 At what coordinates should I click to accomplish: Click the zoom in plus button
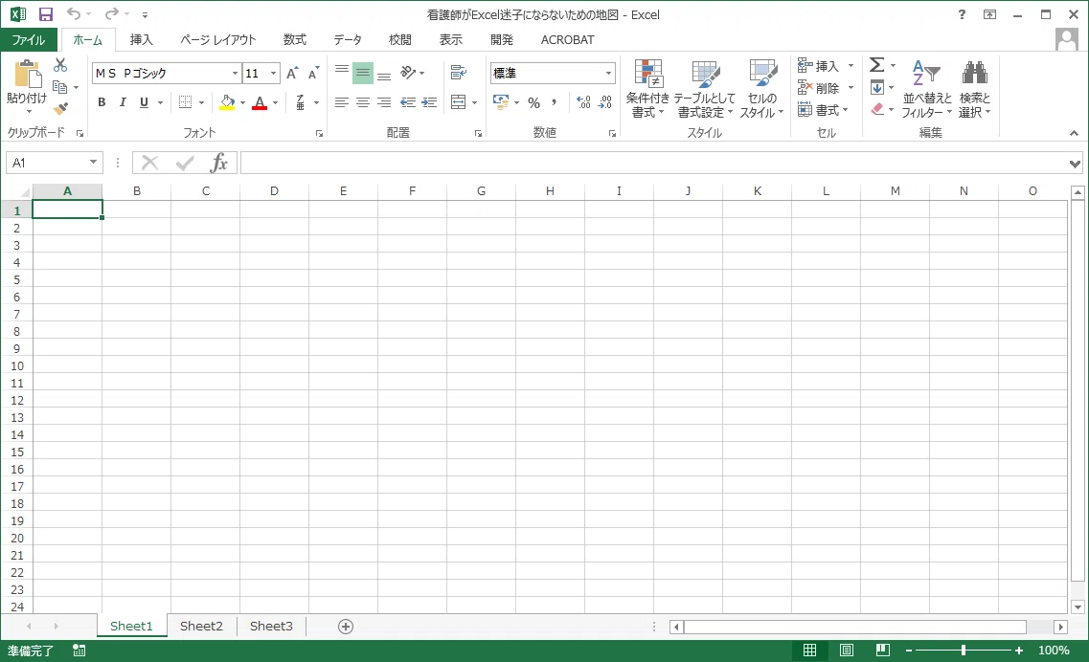[x=1019, y=651]
